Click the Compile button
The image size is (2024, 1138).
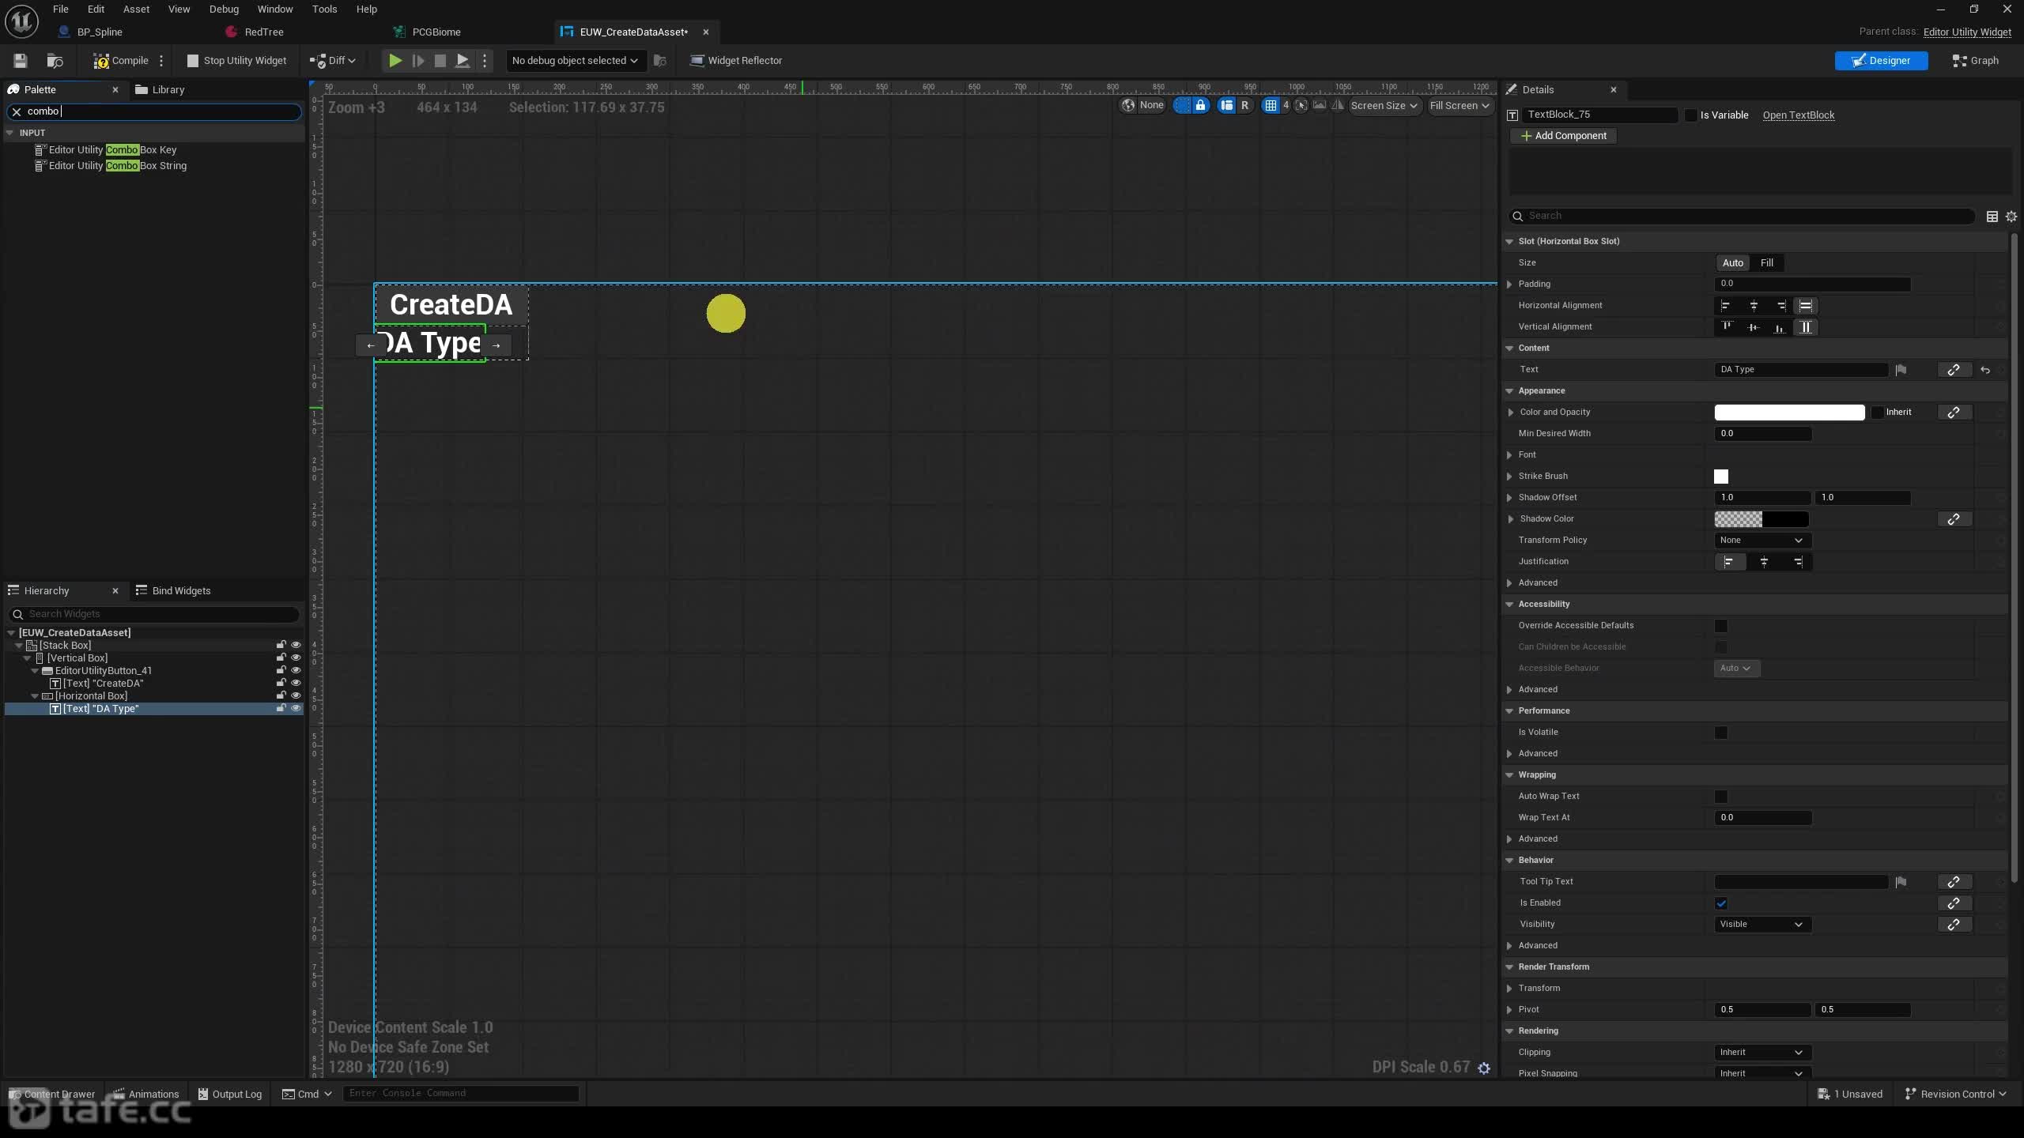coord(121,60)
